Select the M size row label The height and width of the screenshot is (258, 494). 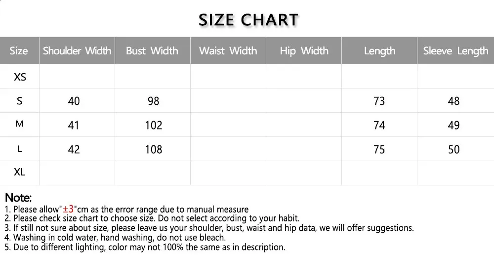point(20,124)
